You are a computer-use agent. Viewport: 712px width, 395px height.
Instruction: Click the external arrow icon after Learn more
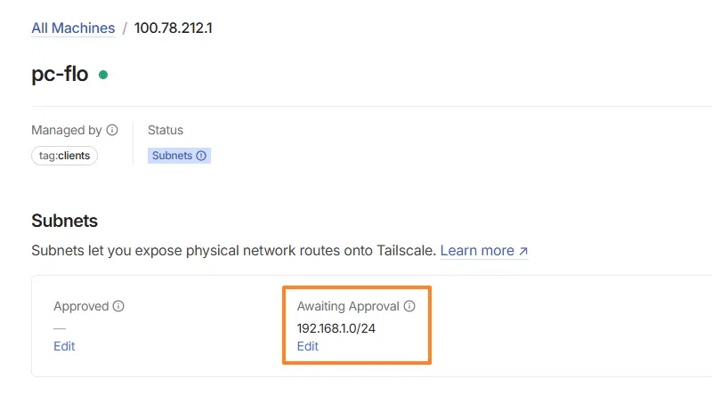(x=523, y=251)
